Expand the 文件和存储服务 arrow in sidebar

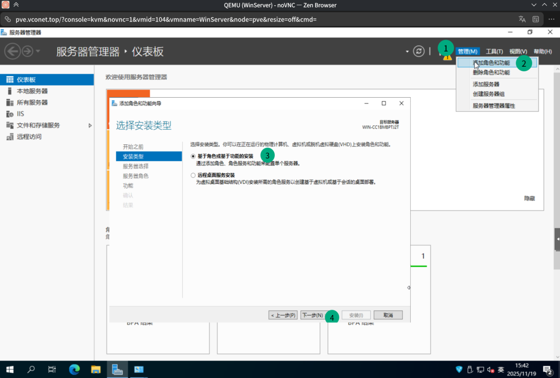point(90,125)
